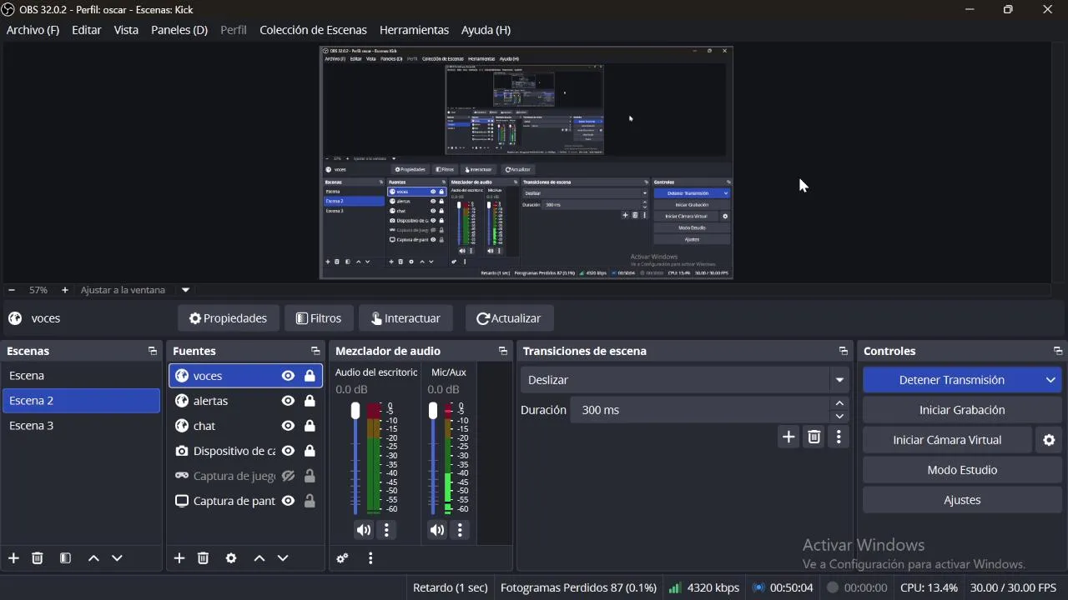Zoom out preview with minus icon
This screenshot has width=1068, height=600.
pyautogui.click(x=12, y=290)
